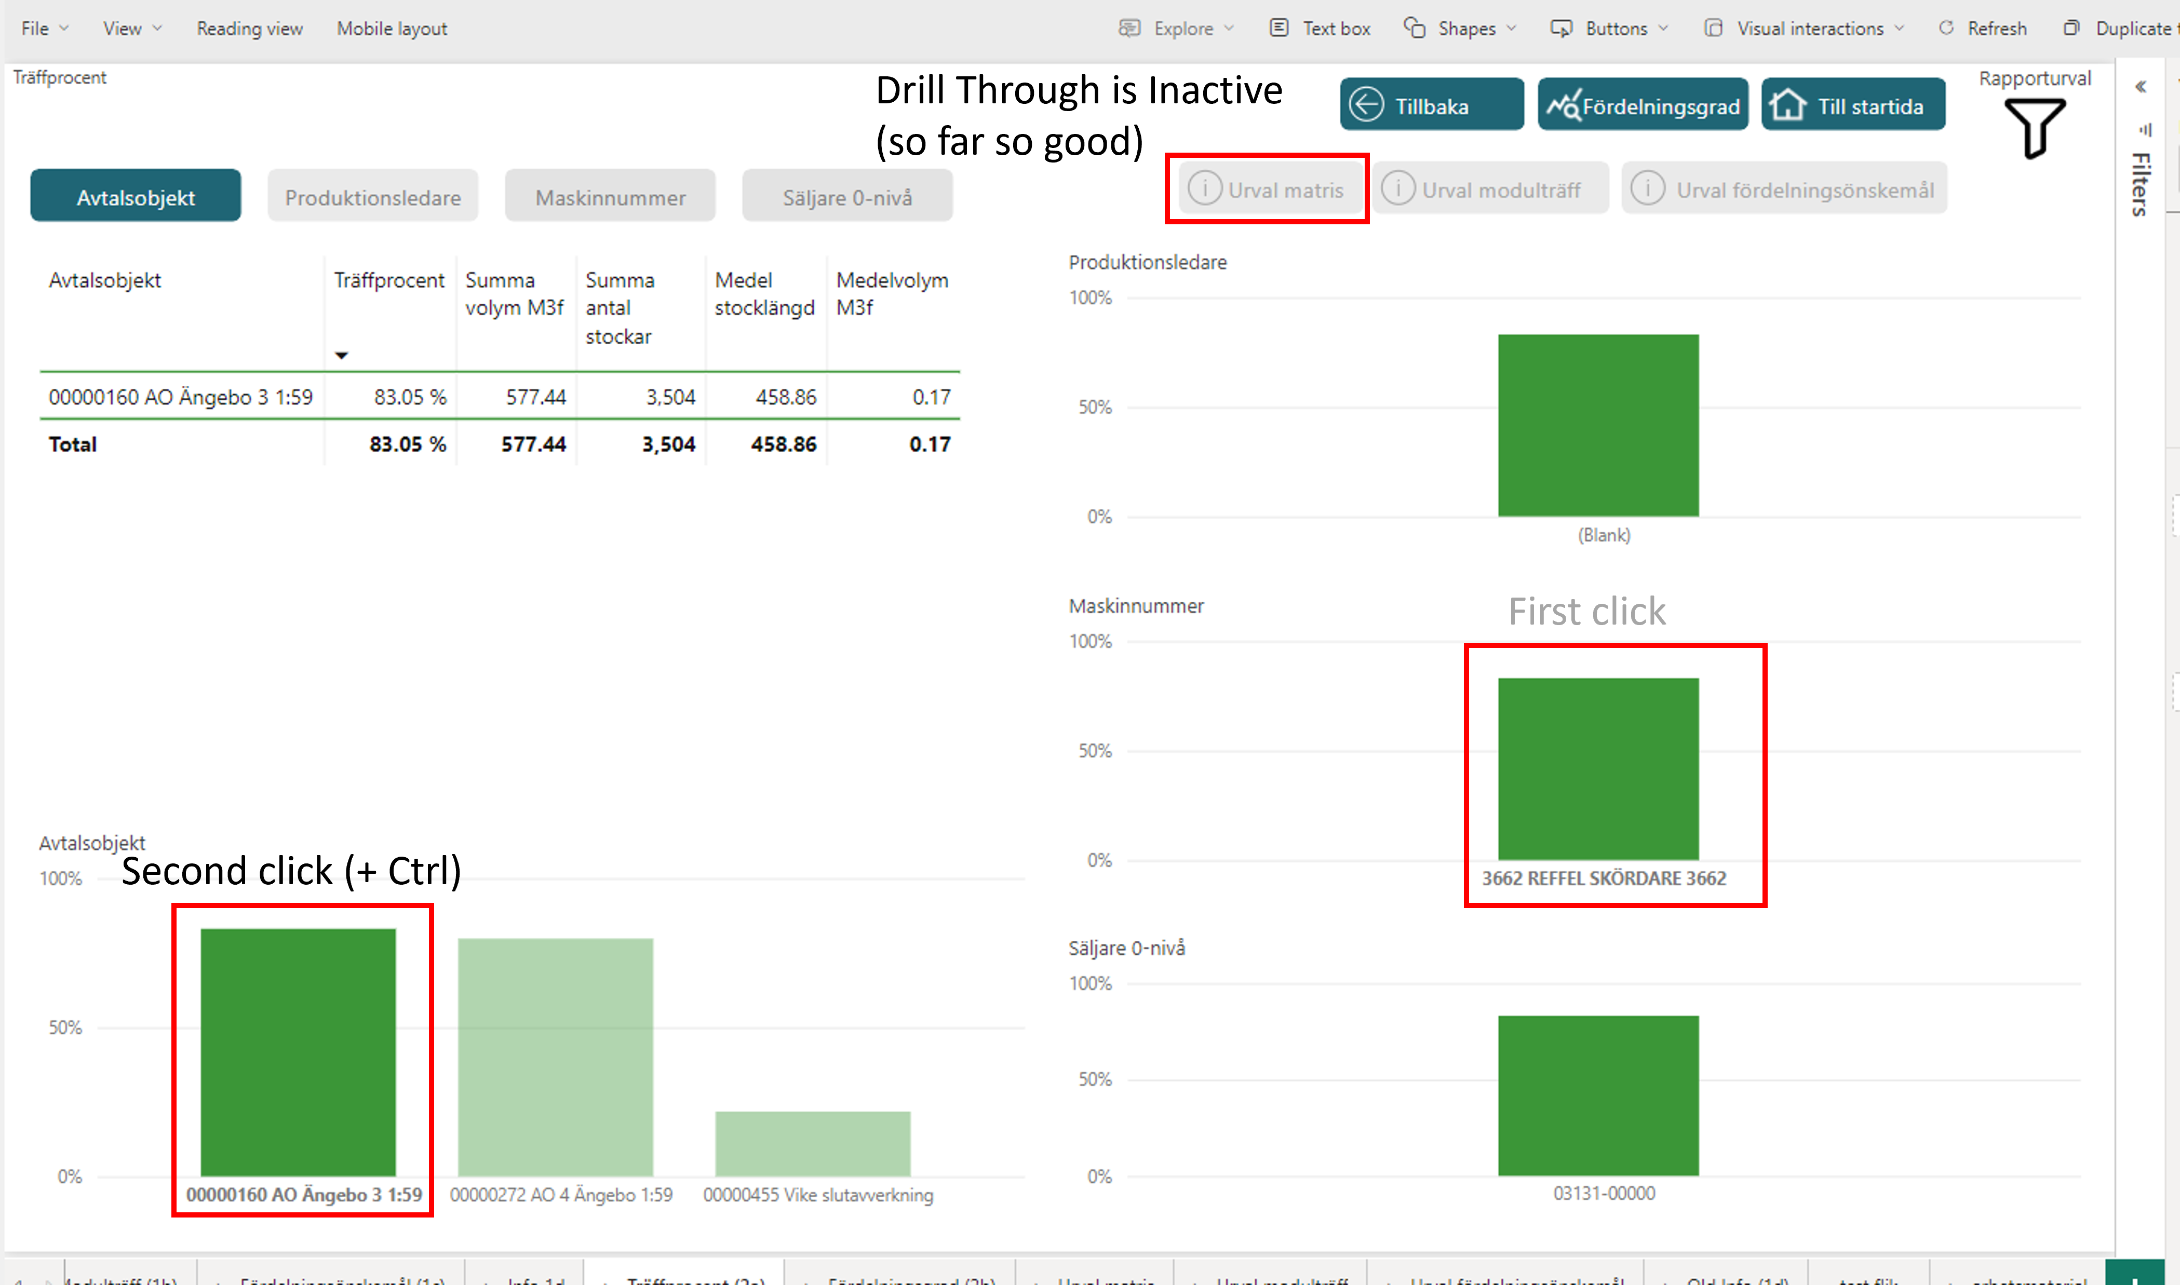Click the Refresh icon in toolbar
The height and width of the screenshot is (1285, 2180).
(1946, 28)
